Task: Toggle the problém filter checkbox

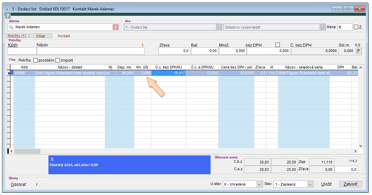Action: (x=35, y=60)
